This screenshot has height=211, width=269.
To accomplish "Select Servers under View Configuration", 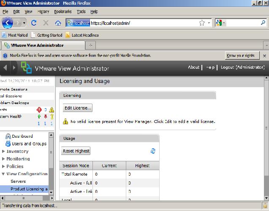I will (18, 182).
